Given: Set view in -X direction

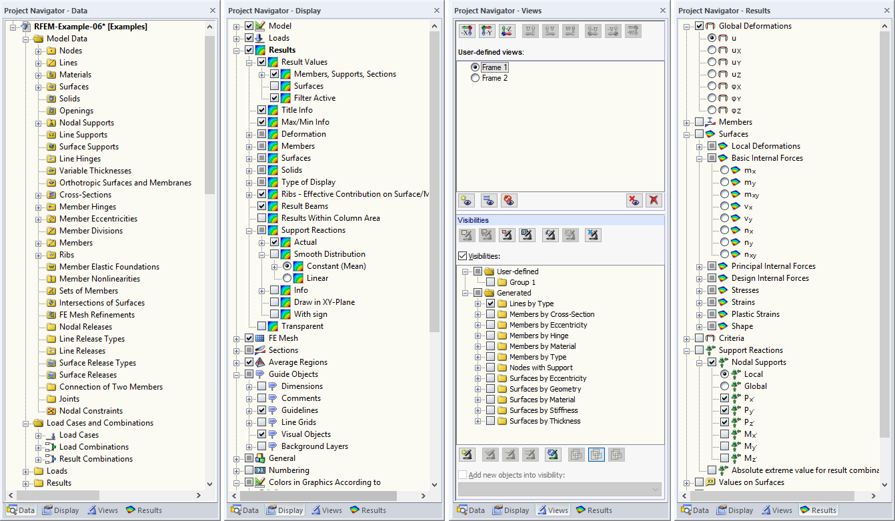Looking at the screenshot, I should pos(466,31).
